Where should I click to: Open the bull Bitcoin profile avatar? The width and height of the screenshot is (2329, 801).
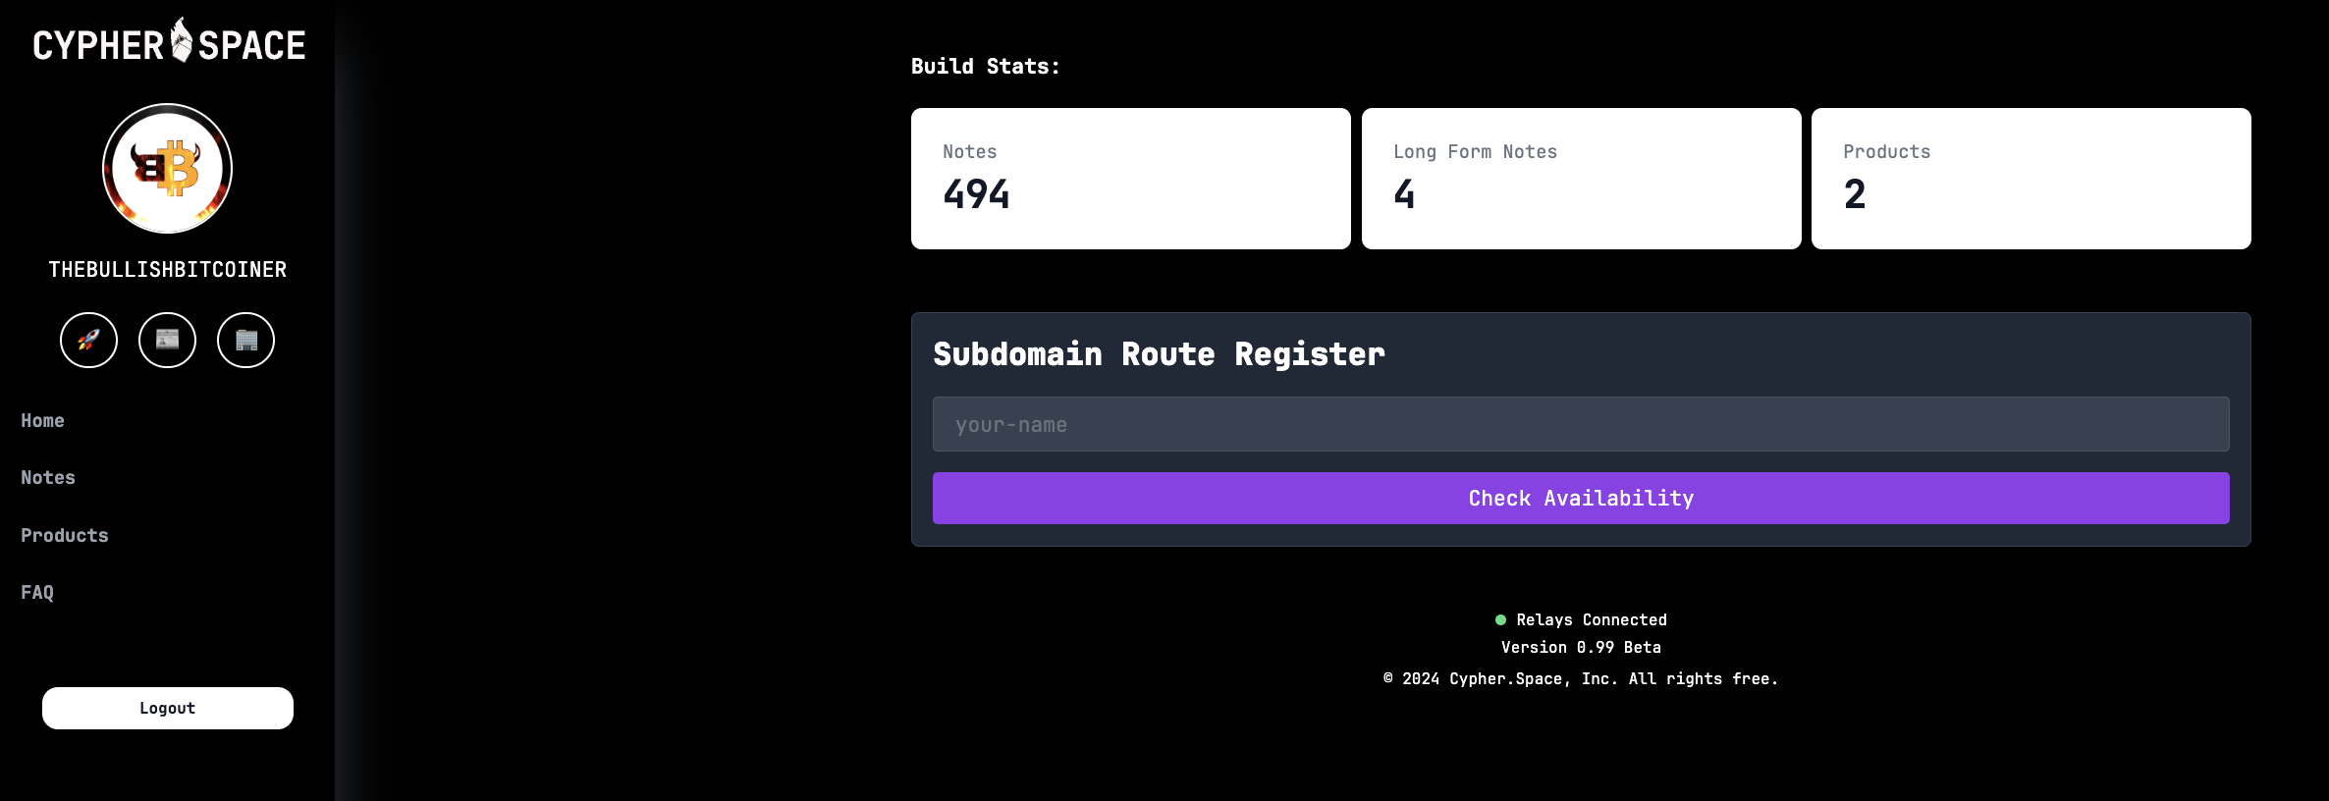[167, 169]
